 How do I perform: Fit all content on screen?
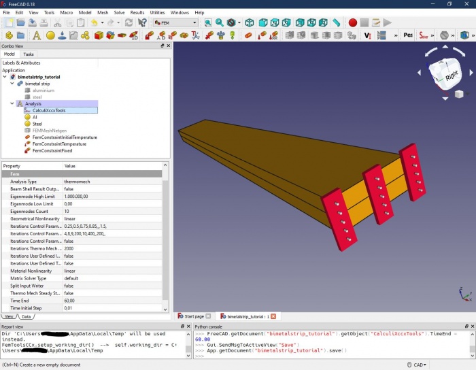pyautogui.click(x=208, y=22)
